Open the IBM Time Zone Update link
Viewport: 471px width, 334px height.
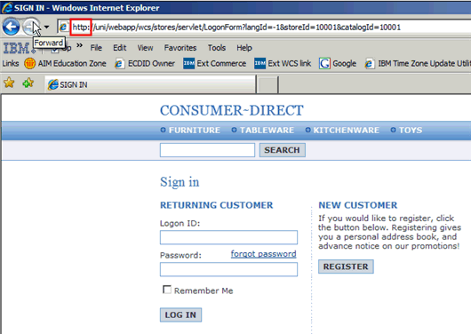click(424, 63)
